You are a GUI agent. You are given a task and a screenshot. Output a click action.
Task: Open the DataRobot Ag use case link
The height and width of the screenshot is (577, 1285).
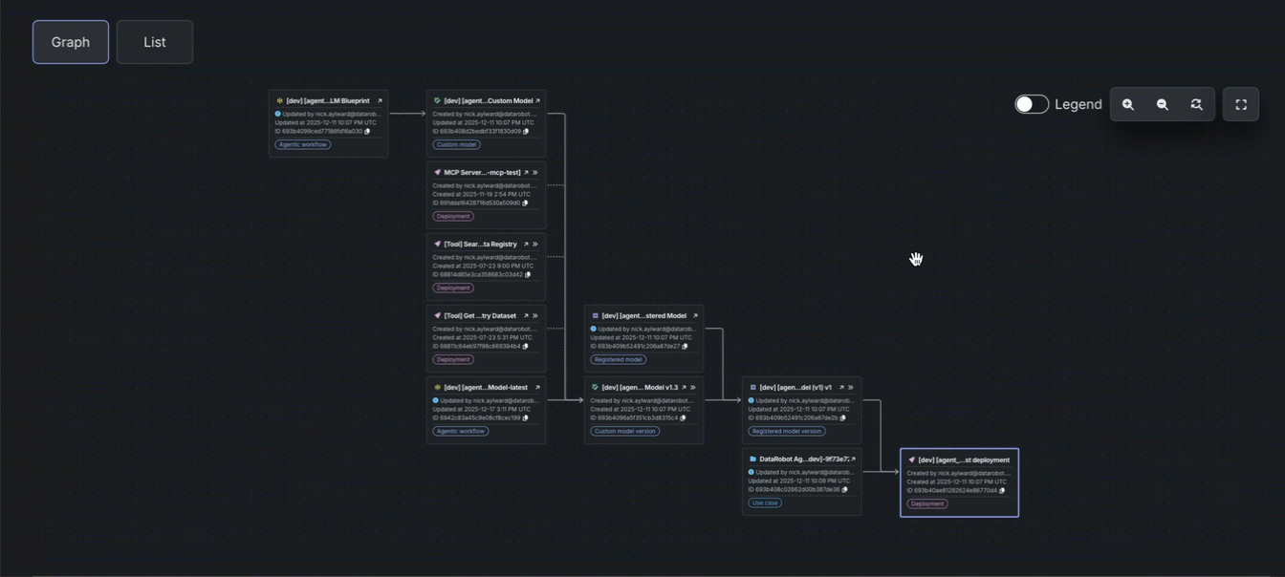(853, 459)
